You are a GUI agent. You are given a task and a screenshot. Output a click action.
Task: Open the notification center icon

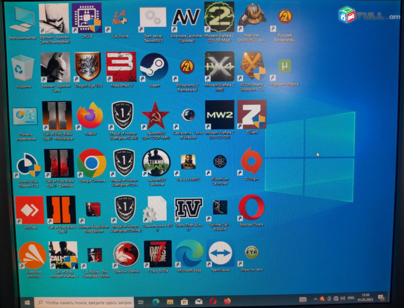tap(382, 298)
